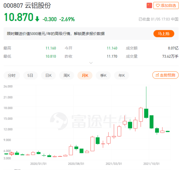
Task: Switch to 分时 chart tab
Action: point(12,75)
